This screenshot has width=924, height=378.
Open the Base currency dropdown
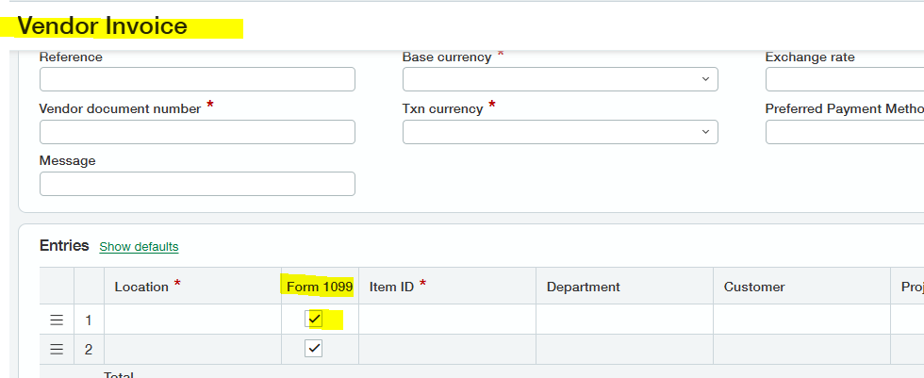tap(560, 79)
